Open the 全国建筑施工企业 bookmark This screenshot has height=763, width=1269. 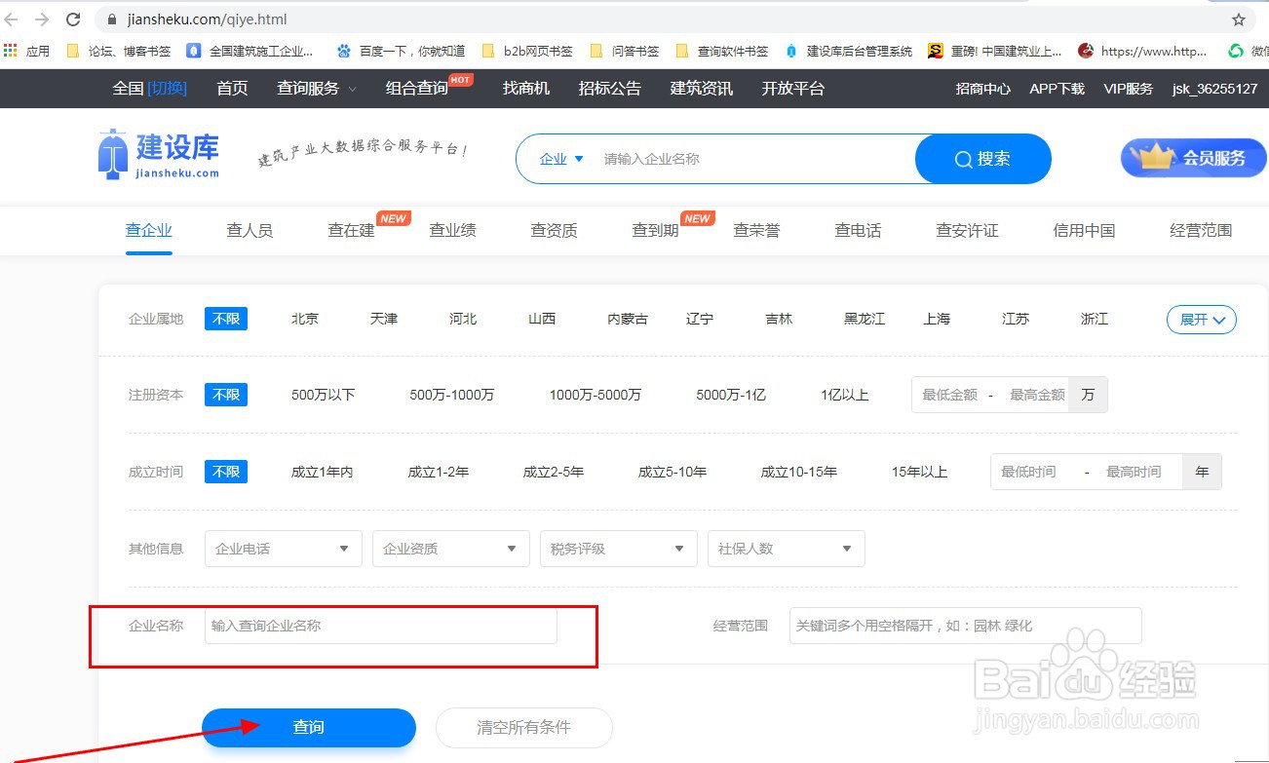click(x=250, y=51)
